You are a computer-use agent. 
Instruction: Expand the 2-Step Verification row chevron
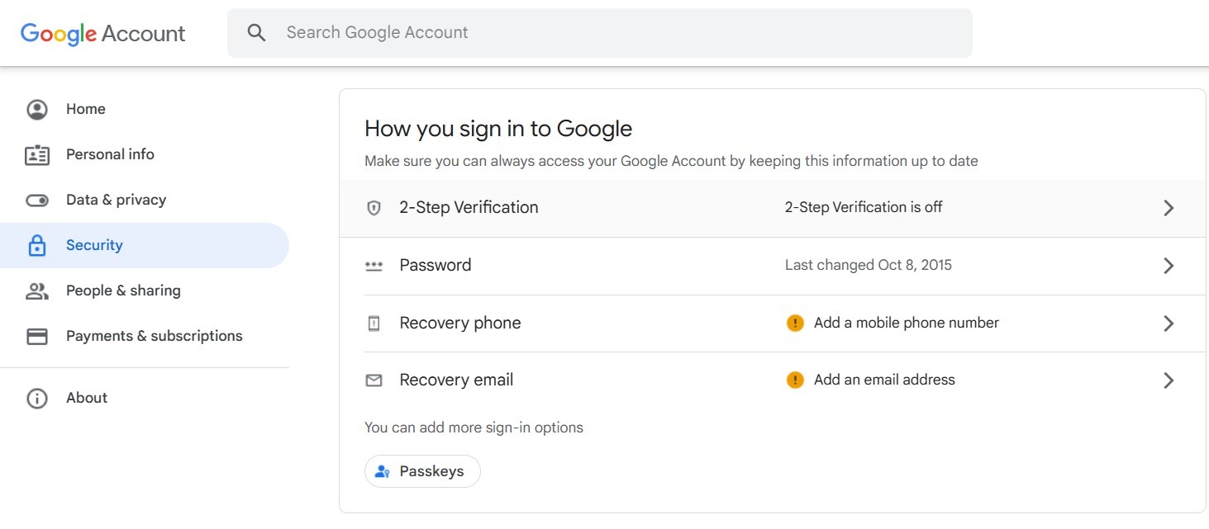pyautogui.click(x=1169, y=208)
